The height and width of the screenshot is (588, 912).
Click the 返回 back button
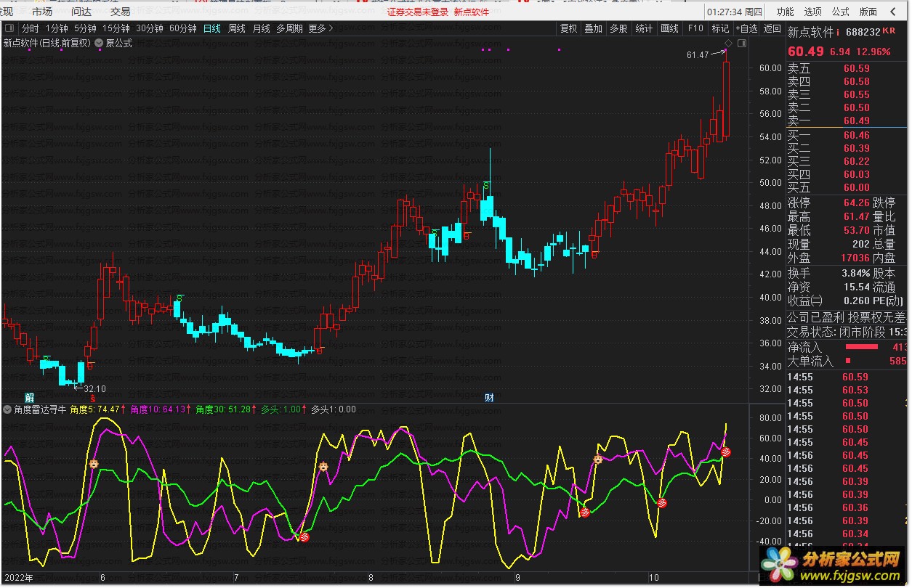coord(772,28)
